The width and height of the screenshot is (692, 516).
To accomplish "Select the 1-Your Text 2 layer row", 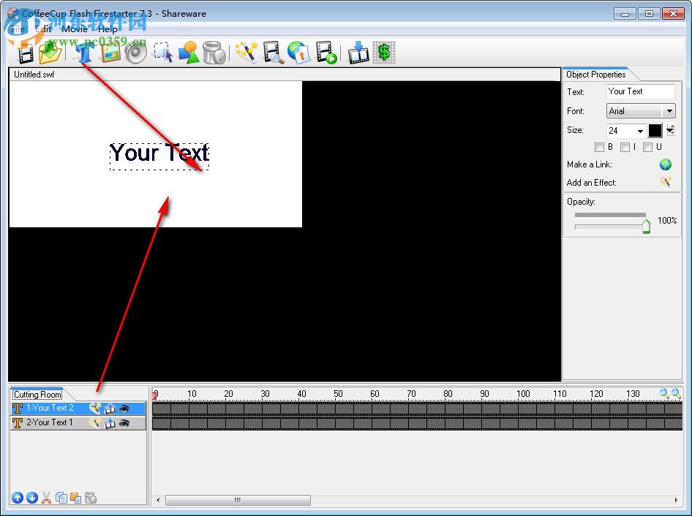I will 78,409.
